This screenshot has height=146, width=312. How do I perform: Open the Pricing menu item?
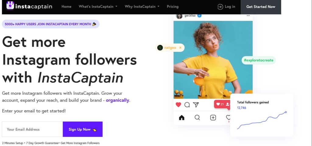tap(173, 7)
